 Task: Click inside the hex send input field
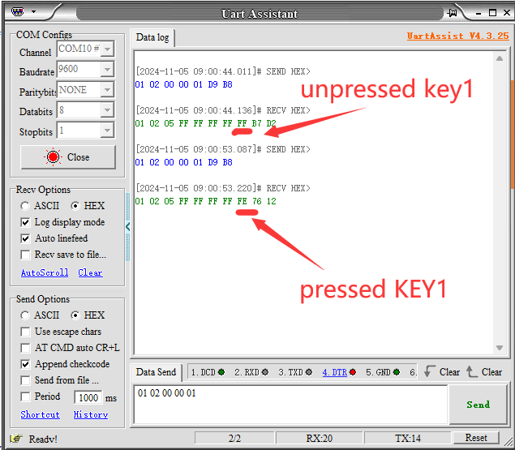(290, 404)
